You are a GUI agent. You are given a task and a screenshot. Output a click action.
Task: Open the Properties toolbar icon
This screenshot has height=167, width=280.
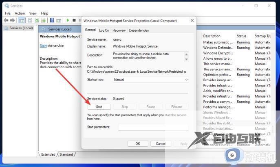[30, 20]
